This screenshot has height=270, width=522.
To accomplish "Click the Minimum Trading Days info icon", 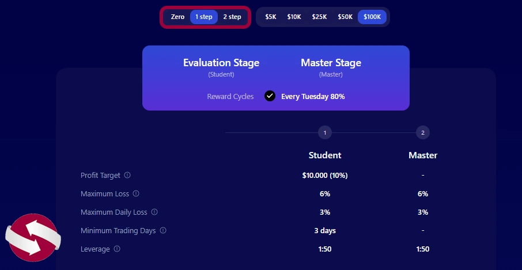I will click(163, 230).
